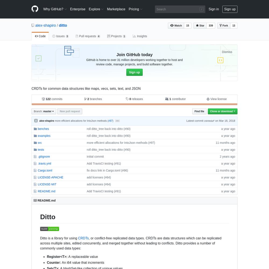Click the Fork button
The image size is (269, 269).
[x=224, y=26]
